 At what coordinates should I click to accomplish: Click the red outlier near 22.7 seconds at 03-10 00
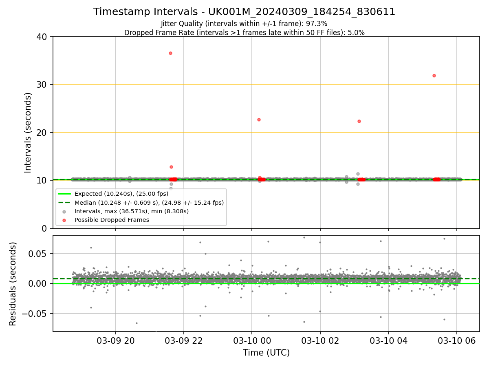(259, 119)
